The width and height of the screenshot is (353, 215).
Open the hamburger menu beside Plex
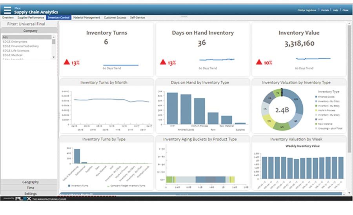pos(7,10)
